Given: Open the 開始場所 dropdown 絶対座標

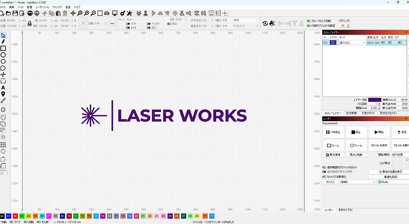Looking at the screenshot, I should coord(400,155).
